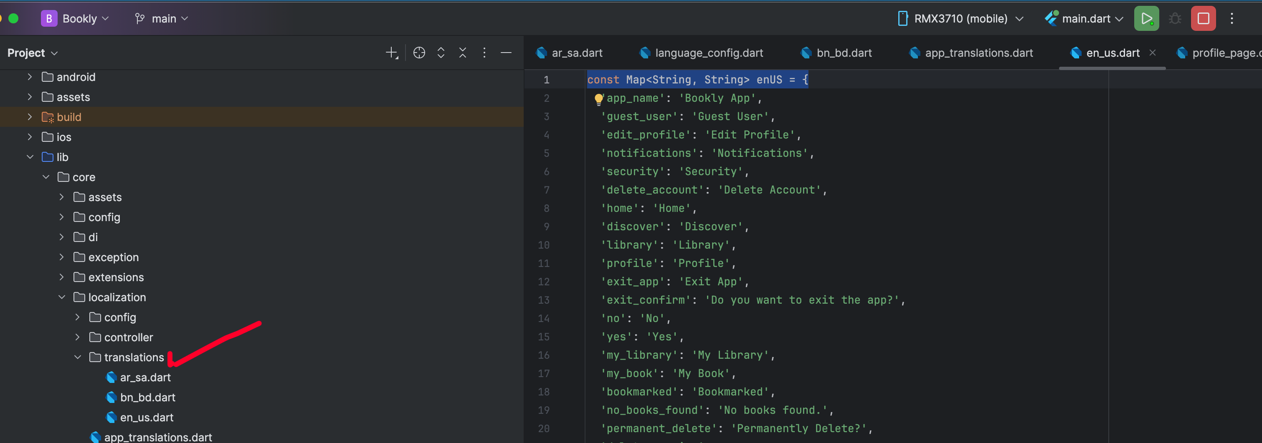Open the main branch dropdown
The image size is (1262, 443).
170,19
